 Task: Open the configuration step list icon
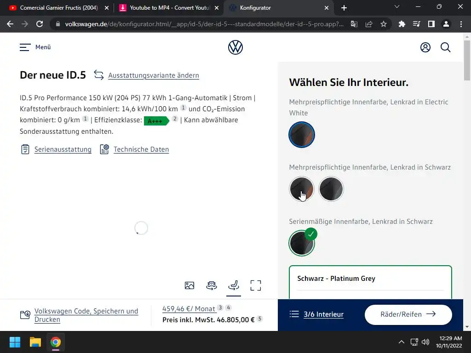[294, 314]
